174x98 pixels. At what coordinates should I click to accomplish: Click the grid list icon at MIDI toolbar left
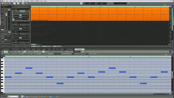(x=2, y=51)
